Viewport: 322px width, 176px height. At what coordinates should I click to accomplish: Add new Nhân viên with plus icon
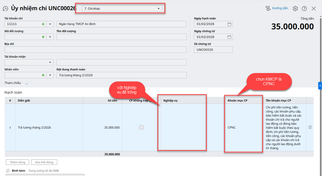[x=43, y=75]
